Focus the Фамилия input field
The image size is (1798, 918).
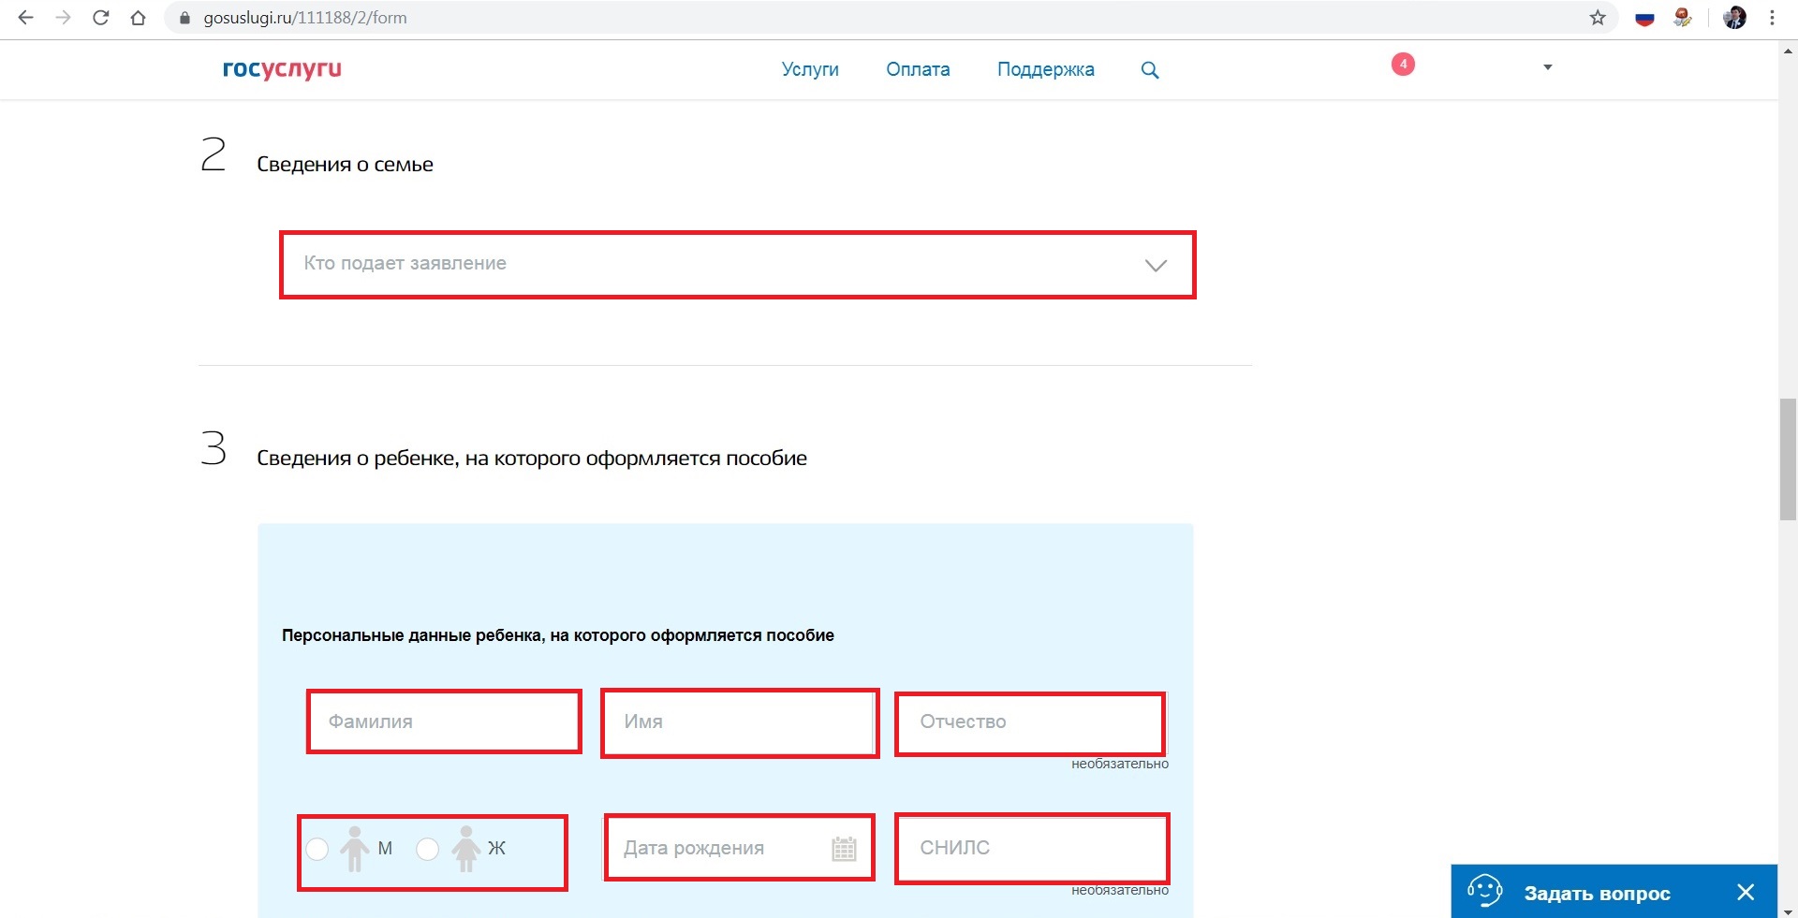(x=444, y=721)
